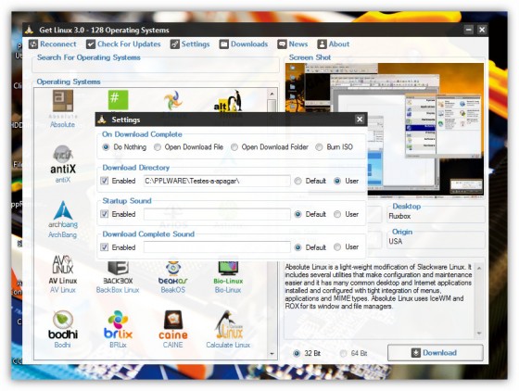Viewport: 519px width, 391px height.
Task: Click the Desktop value Fluxbox
Action: [399, 216]
